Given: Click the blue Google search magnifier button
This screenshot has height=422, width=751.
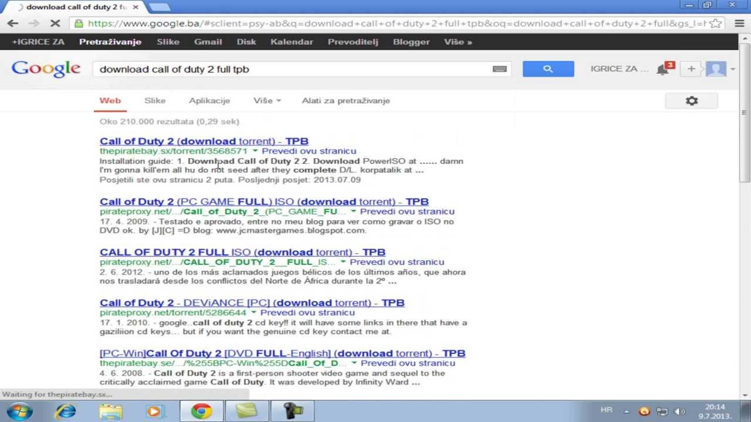Looking at the screenshot, I should tap(548, 69).
